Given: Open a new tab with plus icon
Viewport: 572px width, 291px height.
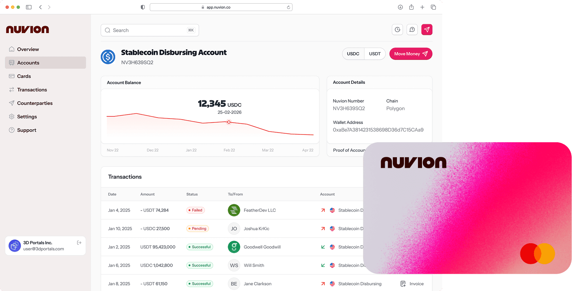Looking at the screenshot, I should point(422,7).
